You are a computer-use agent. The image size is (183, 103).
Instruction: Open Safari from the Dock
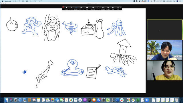click(20, 100)
